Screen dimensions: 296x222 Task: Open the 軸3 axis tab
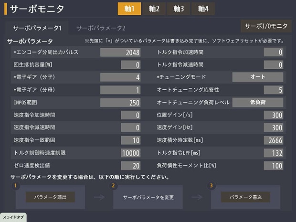point(179,9)
